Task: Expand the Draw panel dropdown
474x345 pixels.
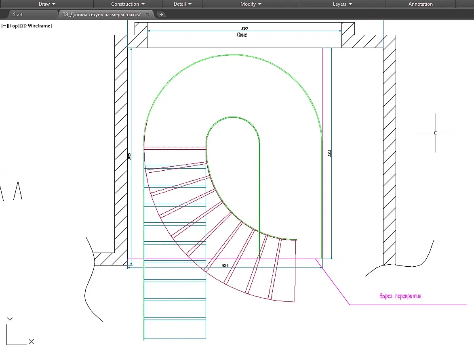Action: tap(47, 4)
